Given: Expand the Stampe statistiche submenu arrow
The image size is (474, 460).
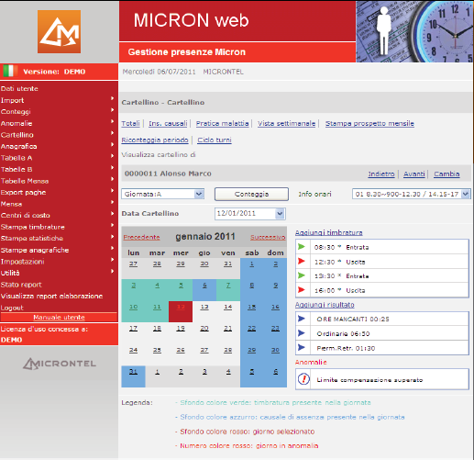Looking at the screenshot, I should 113,237.
